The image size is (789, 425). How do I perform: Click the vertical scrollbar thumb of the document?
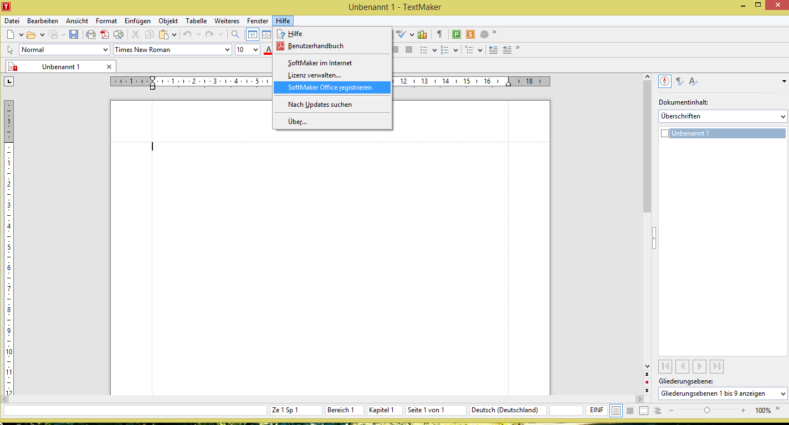pyautogui.click(x=647, y=147)
